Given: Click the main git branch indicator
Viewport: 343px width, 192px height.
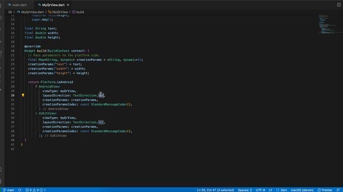Looking at the screenshot, I should click(9, 190).
